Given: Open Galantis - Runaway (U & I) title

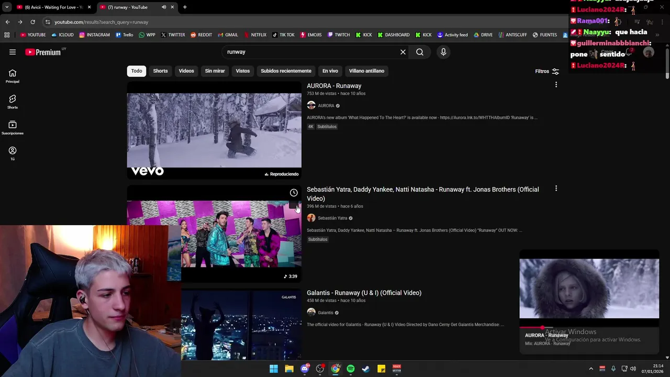Looking at the screenshot, I should [x=364, y=293].
